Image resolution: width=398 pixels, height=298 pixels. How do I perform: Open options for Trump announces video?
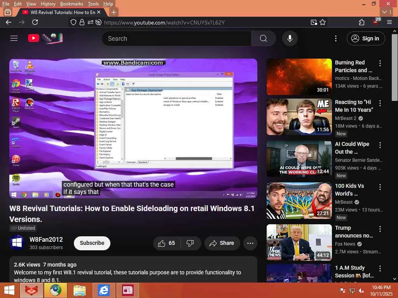click(x=380, y=229)
